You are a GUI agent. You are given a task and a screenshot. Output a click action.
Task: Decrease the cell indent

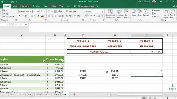click(60, 16)
